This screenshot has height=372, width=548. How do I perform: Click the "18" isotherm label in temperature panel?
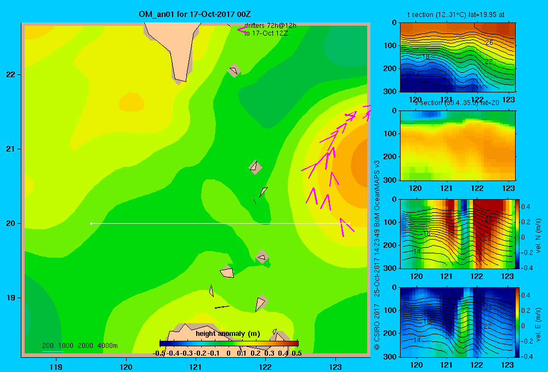coord(425,57)
